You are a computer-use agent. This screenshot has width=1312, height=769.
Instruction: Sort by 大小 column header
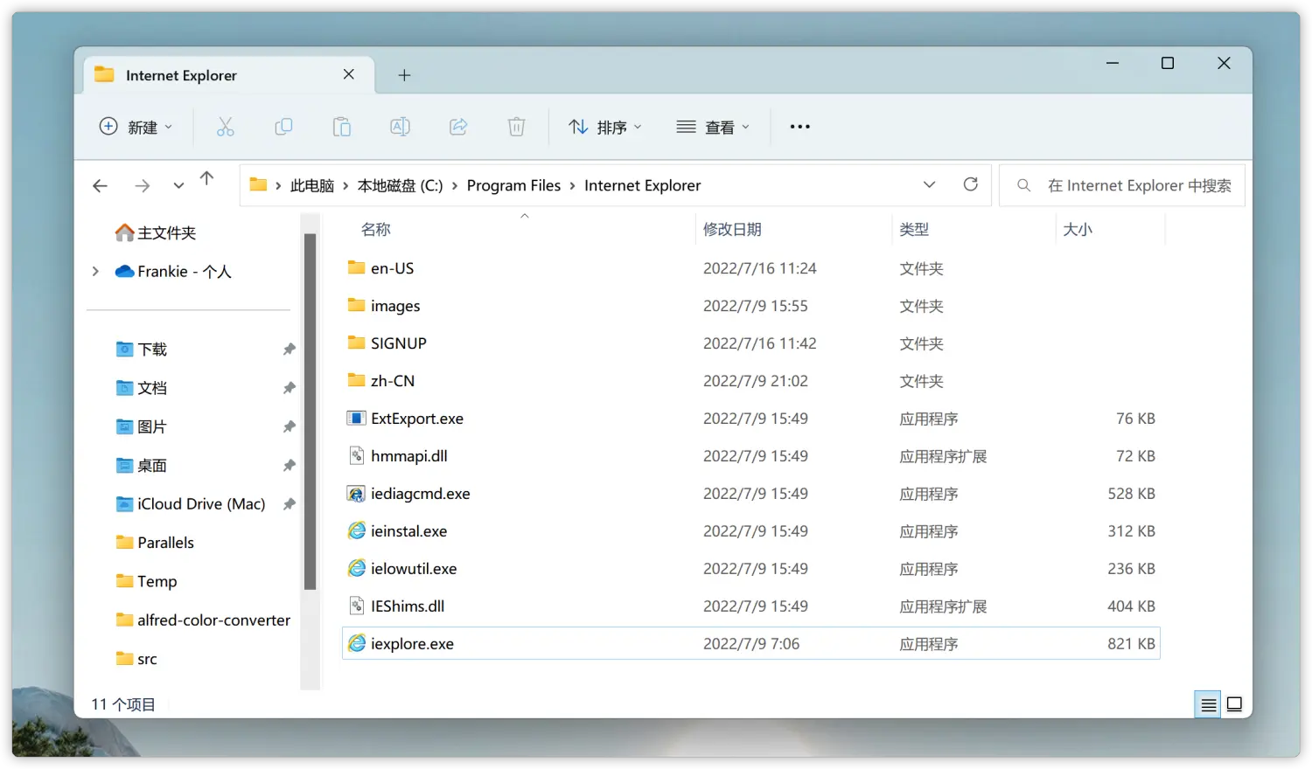point(1078,229)
